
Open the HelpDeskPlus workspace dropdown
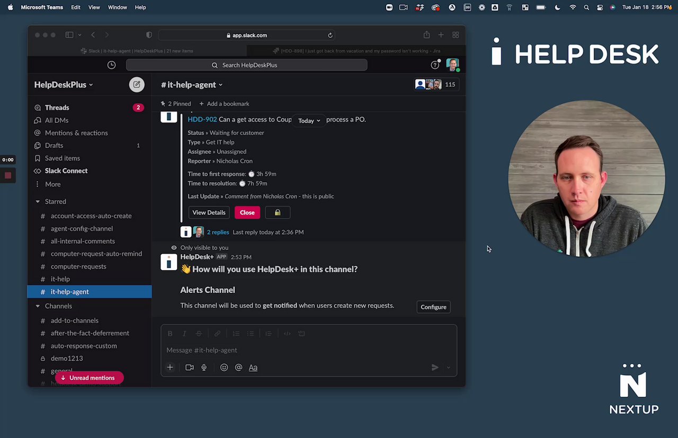click(x=64, y=85)
